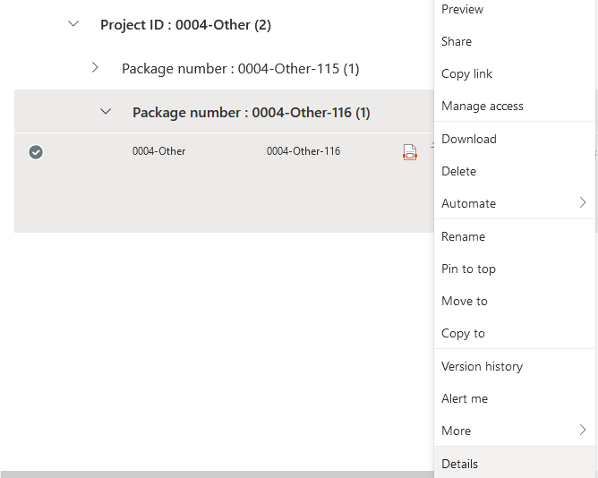Open Manage access from the menu

515,106
